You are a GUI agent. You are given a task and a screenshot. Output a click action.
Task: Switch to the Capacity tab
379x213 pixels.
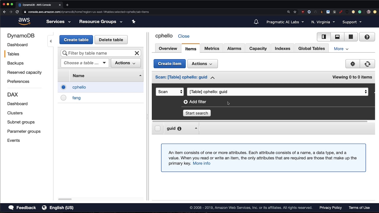click(x=258, y=49)
